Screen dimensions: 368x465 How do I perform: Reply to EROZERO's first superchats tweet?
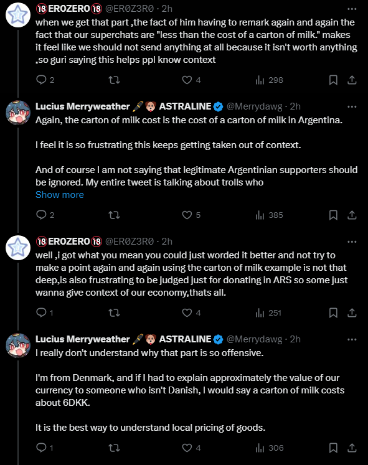[x=45, y=80]
